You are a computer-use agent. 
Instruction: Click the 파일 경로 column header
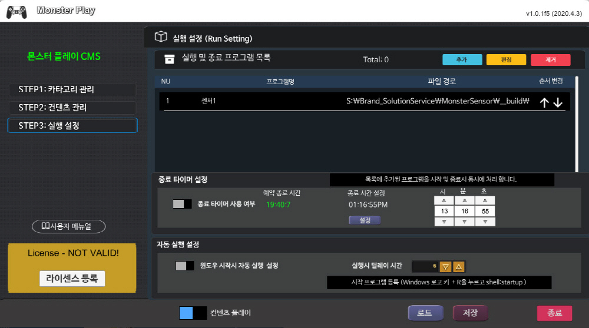pyautogui.click(x=442, y=81)
